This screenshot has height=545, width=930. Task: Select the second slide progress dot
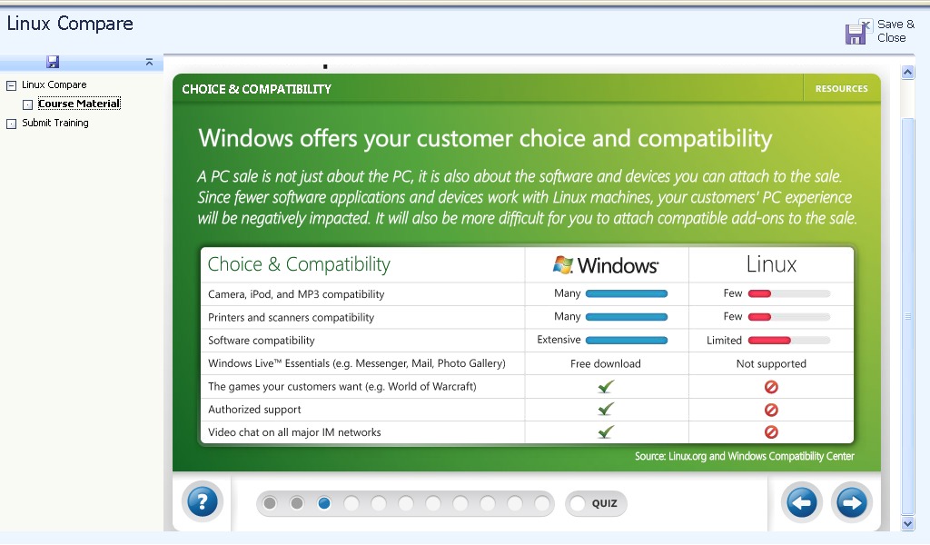pyautogui.click(x=297, y=503)
